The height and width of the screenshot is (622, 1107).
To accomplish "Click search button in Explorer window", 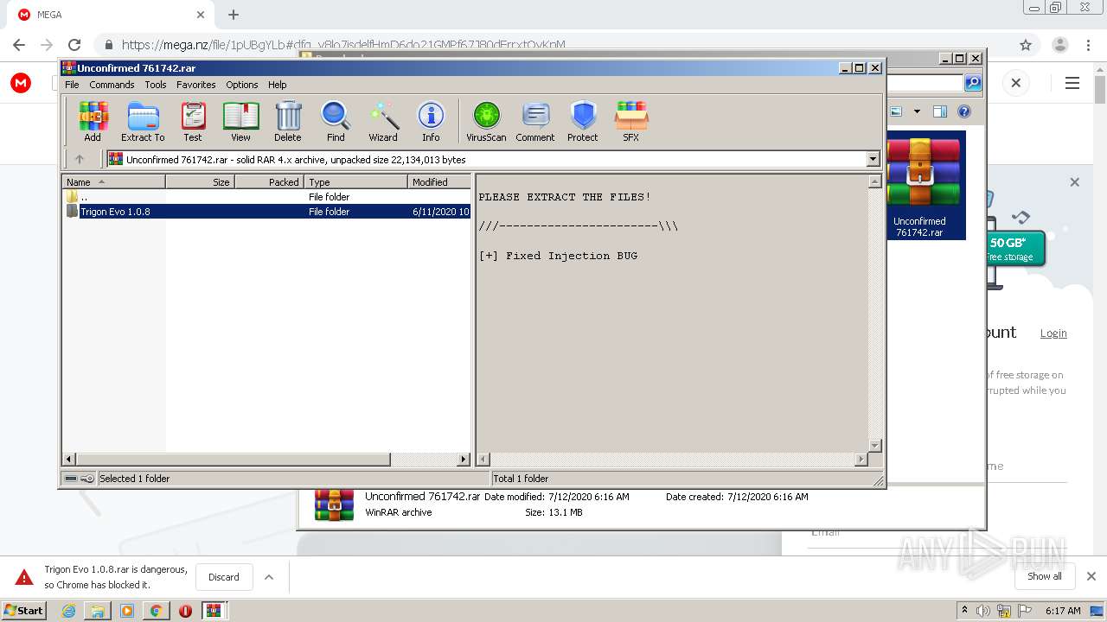I will click(973, 83).
